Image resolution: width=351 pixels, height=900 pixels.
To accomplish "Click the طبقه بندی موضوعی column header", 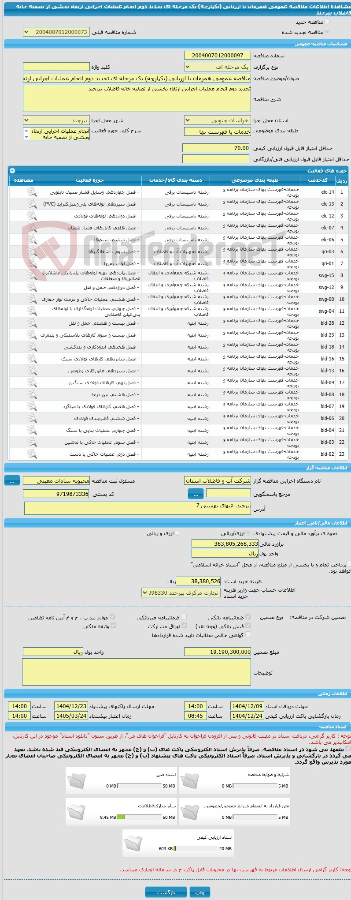I will coord(255,180).
